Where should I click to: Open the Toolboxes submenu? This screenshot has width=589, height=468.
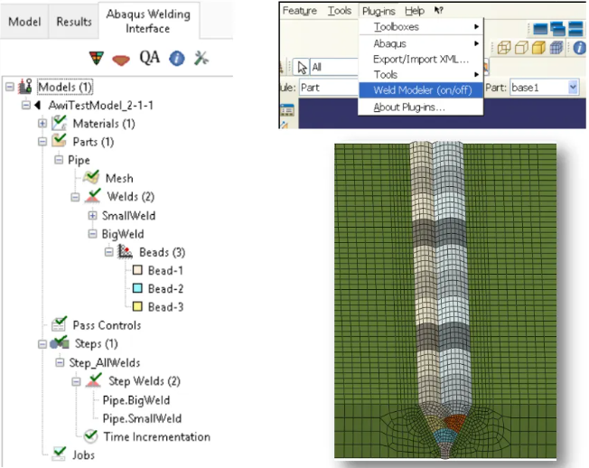421,27
